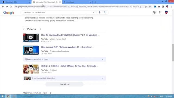174x98 pixels.
Task: Share this page from the address bar
Action: [146, 7]
